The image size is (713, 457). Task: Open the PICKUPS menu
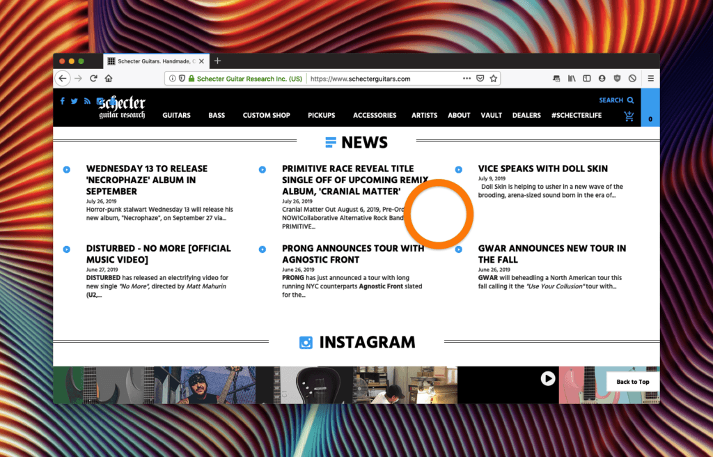coord(322,115)
